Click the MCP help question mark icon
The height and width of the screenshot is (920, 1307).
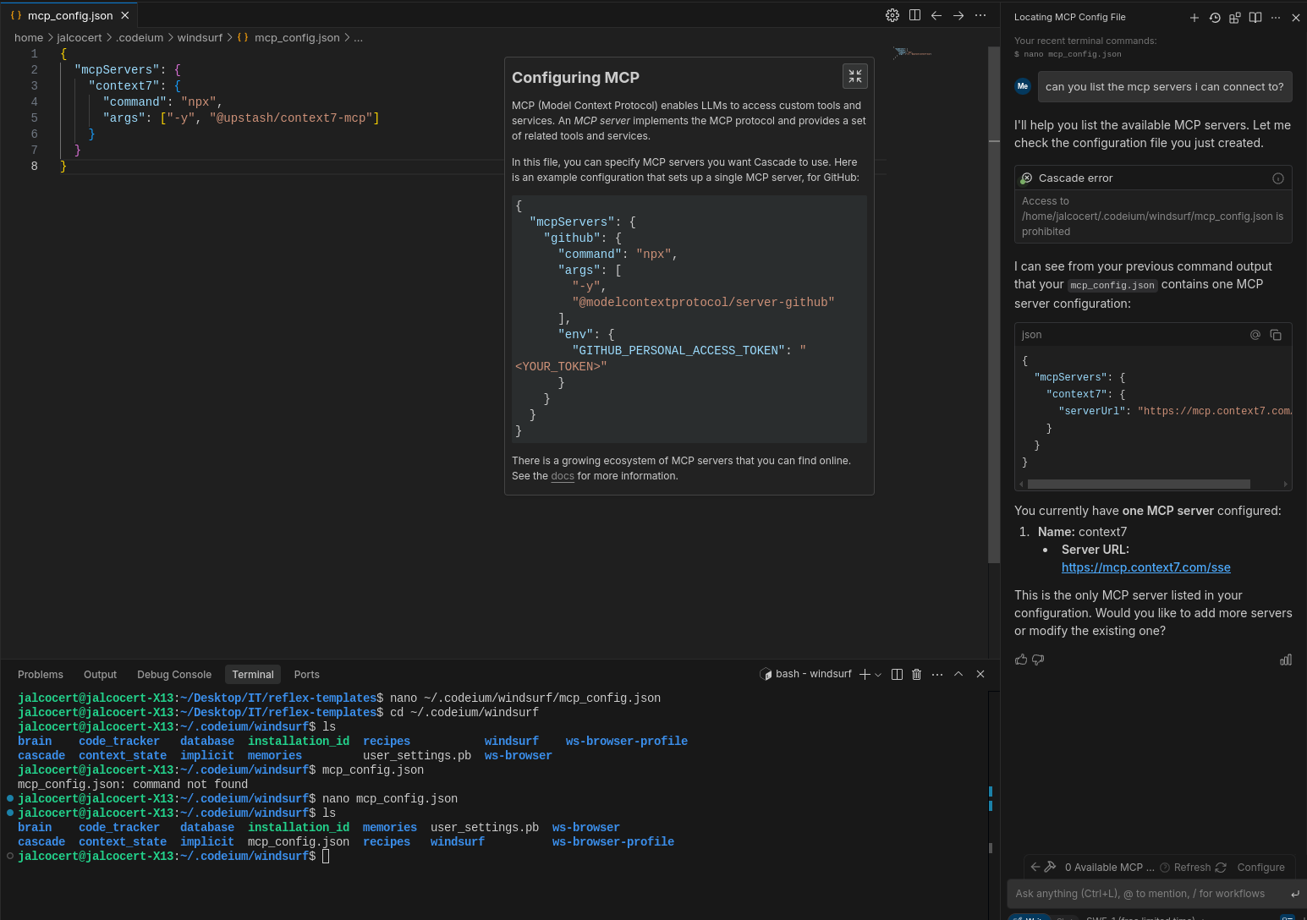[x=1165, y=868]
